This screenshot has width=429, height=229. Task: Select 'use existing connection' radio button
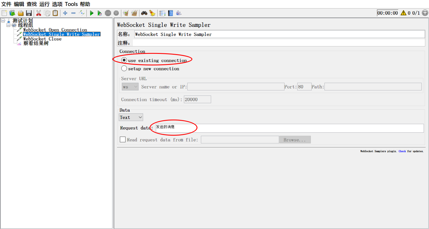pos(124,60)
